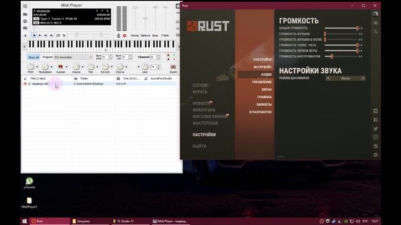Image resolution: width=401 pixels, height=225 pixels.
Task: Click Выйти to quit Rust
Action: pos(199,146)
